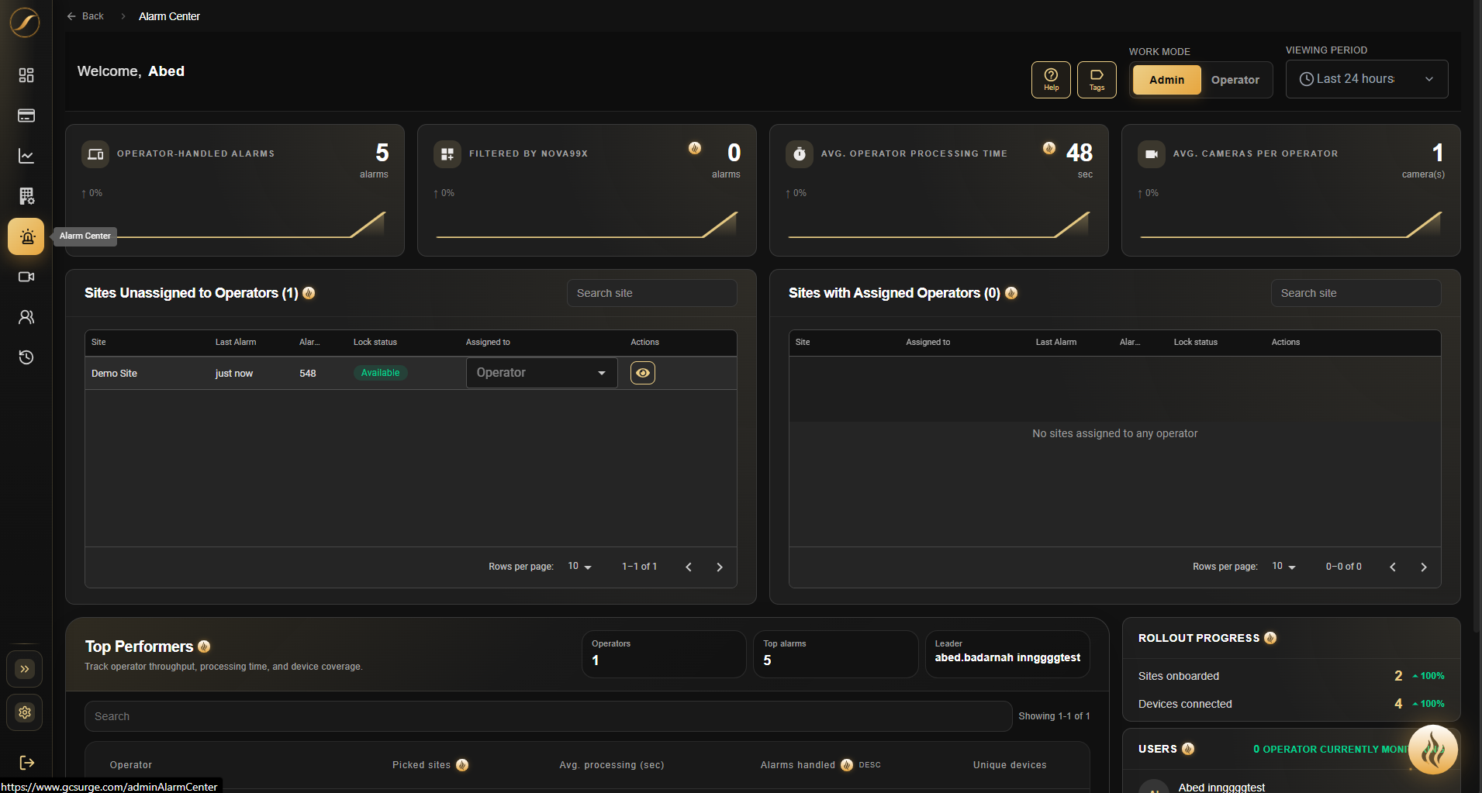
Task: Click the logout icon in sidebar
Action: tap(26, 763)
